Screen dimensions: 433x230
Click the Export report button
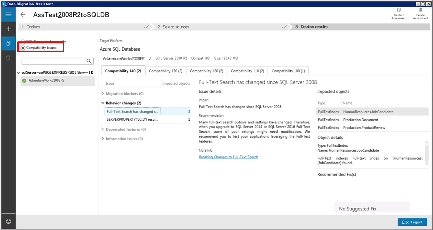[412, 222]
